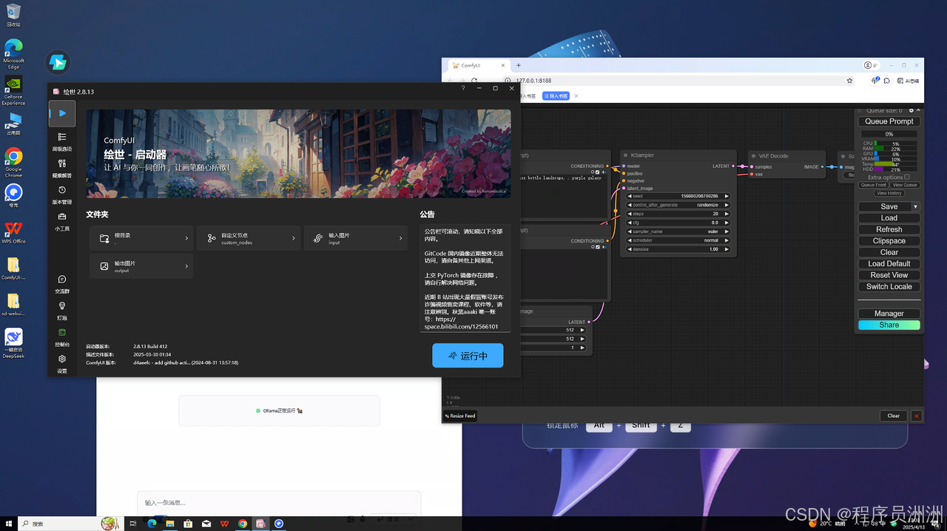Click the 运行中 running button in launcher
The image size is (947, 531).
468,356
